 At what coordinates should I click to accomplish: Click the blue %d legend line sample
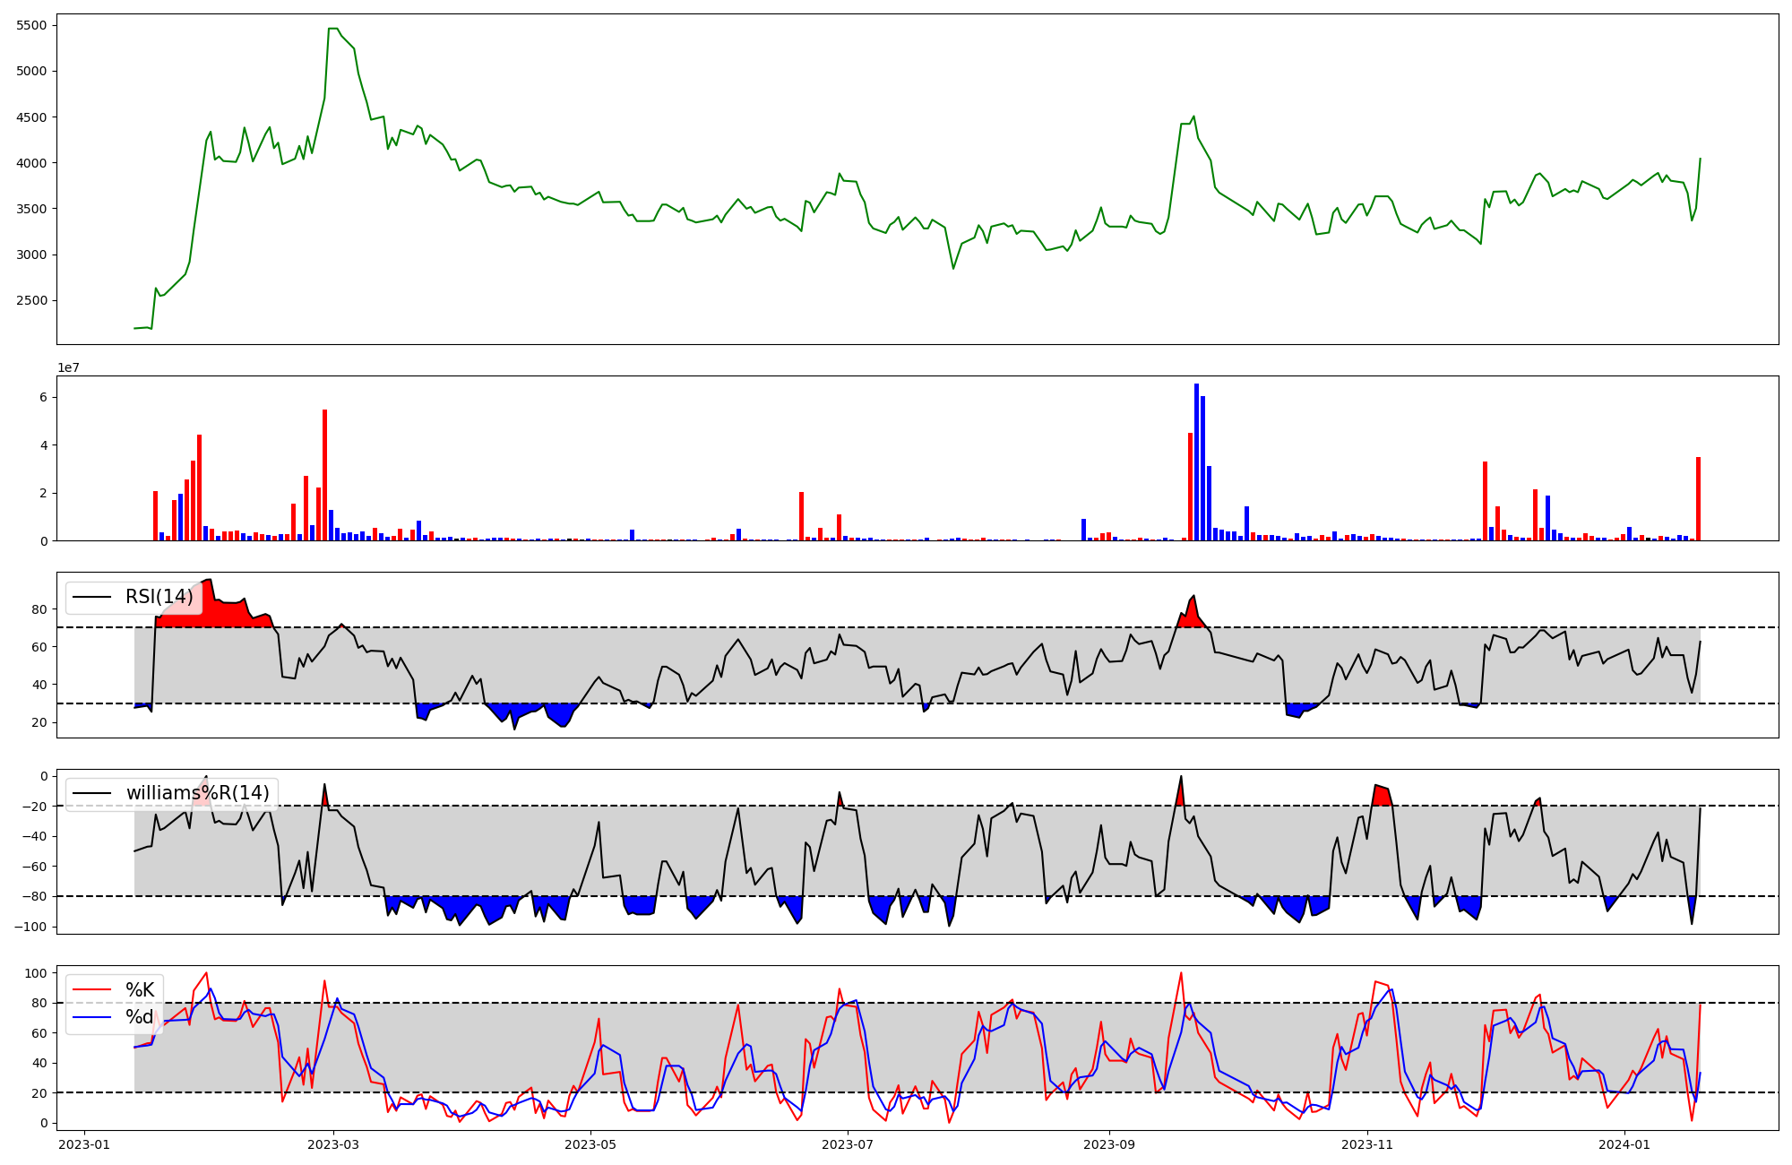91,1017
